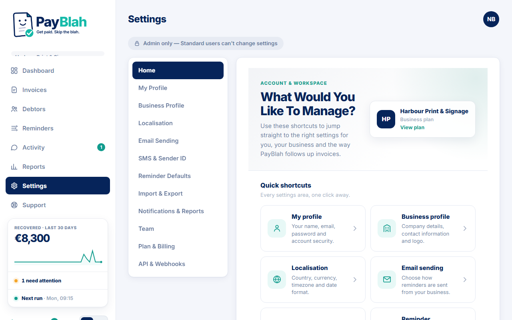The width and height of the screenshot is (512, 320).
Task: Go to Email Sending settings
Action: point(178,141)
